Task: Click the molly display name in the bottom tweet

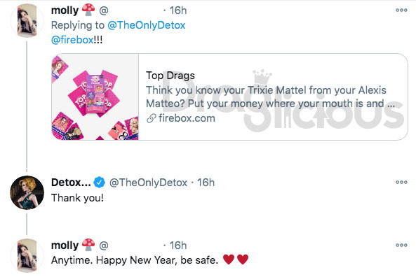Action: pyautogui.click(x=65, y=246)
